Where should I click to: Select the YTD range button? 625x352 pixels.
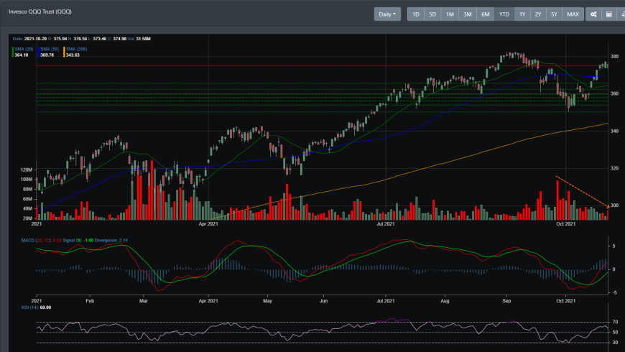504,14
